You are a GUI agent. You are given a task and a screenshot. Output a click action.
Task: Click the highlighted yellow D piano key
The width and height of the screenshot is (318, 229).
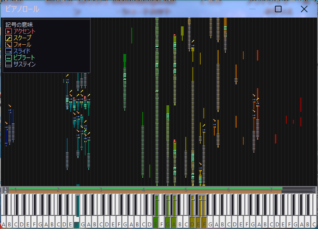[192, 223]
